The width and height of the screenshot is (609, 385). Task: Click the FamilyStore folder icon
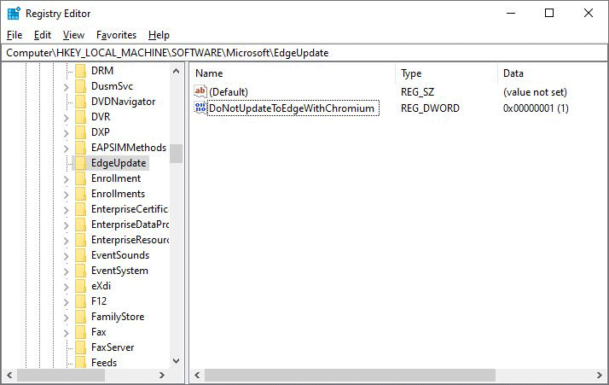(x=80, y=317)
